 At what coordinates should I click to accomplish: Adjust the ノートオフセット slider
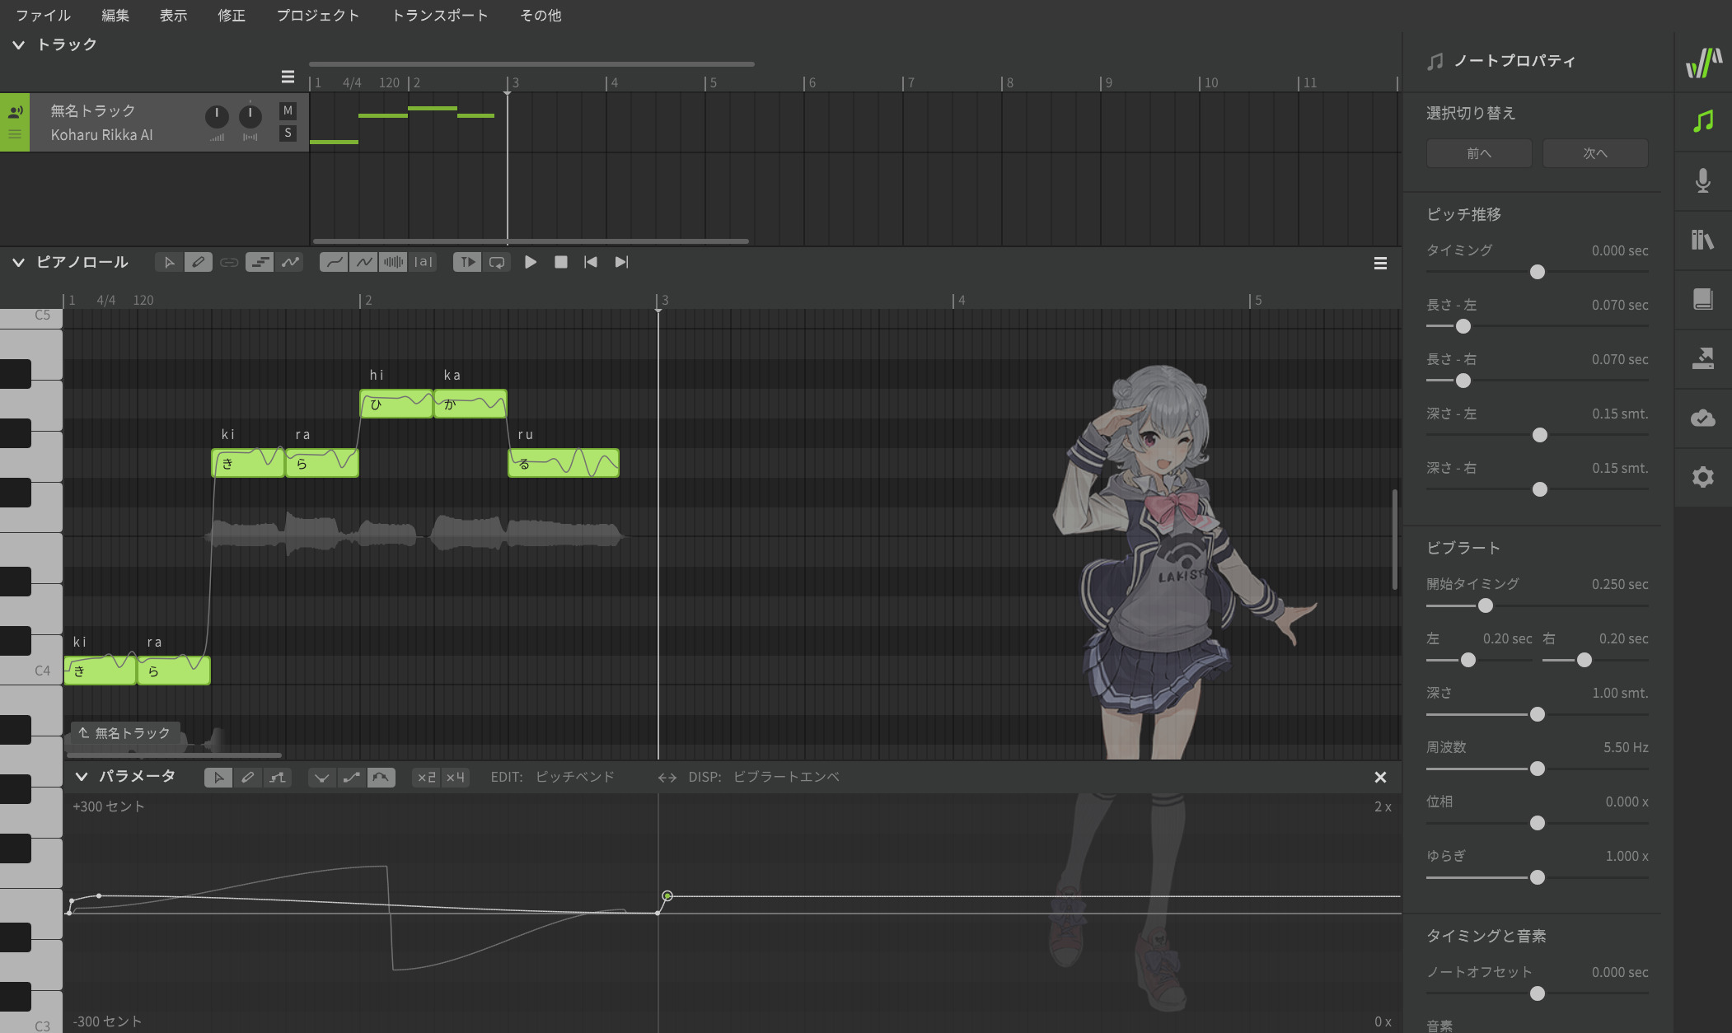(1538, 993)
